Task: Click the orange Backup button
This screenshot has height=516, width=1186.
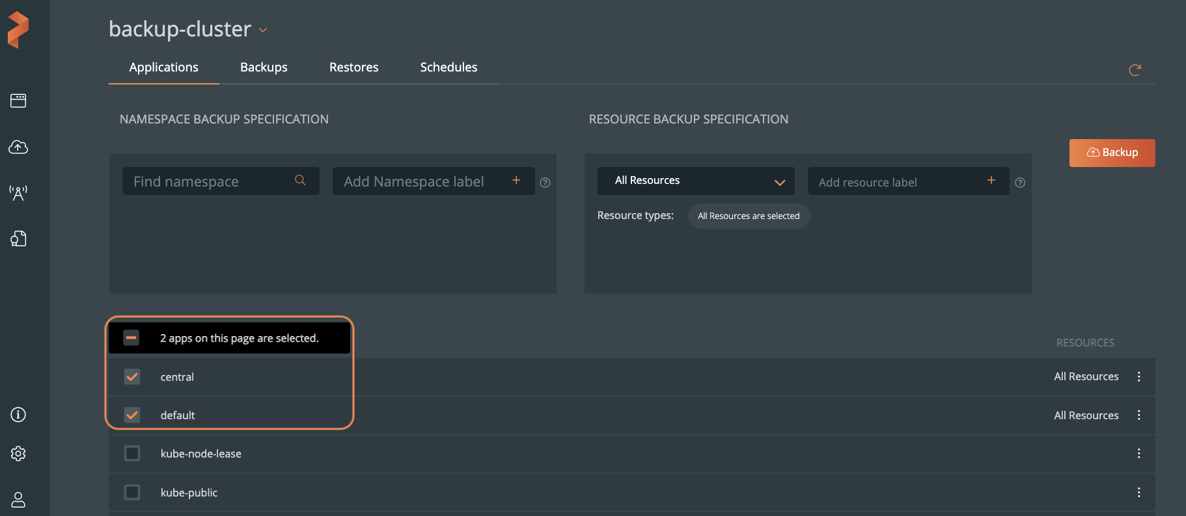Action: (1112, 153)
